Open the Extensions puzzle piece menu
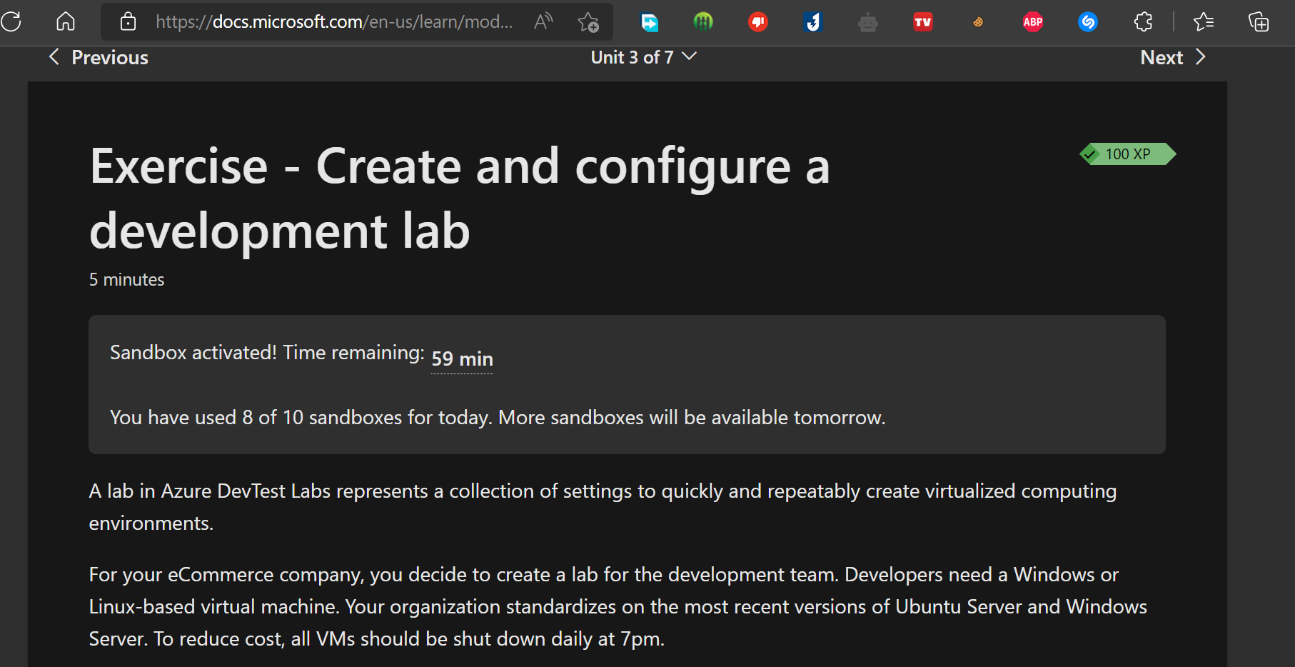Screen dimensions: 1295x667 (1143, 22)
